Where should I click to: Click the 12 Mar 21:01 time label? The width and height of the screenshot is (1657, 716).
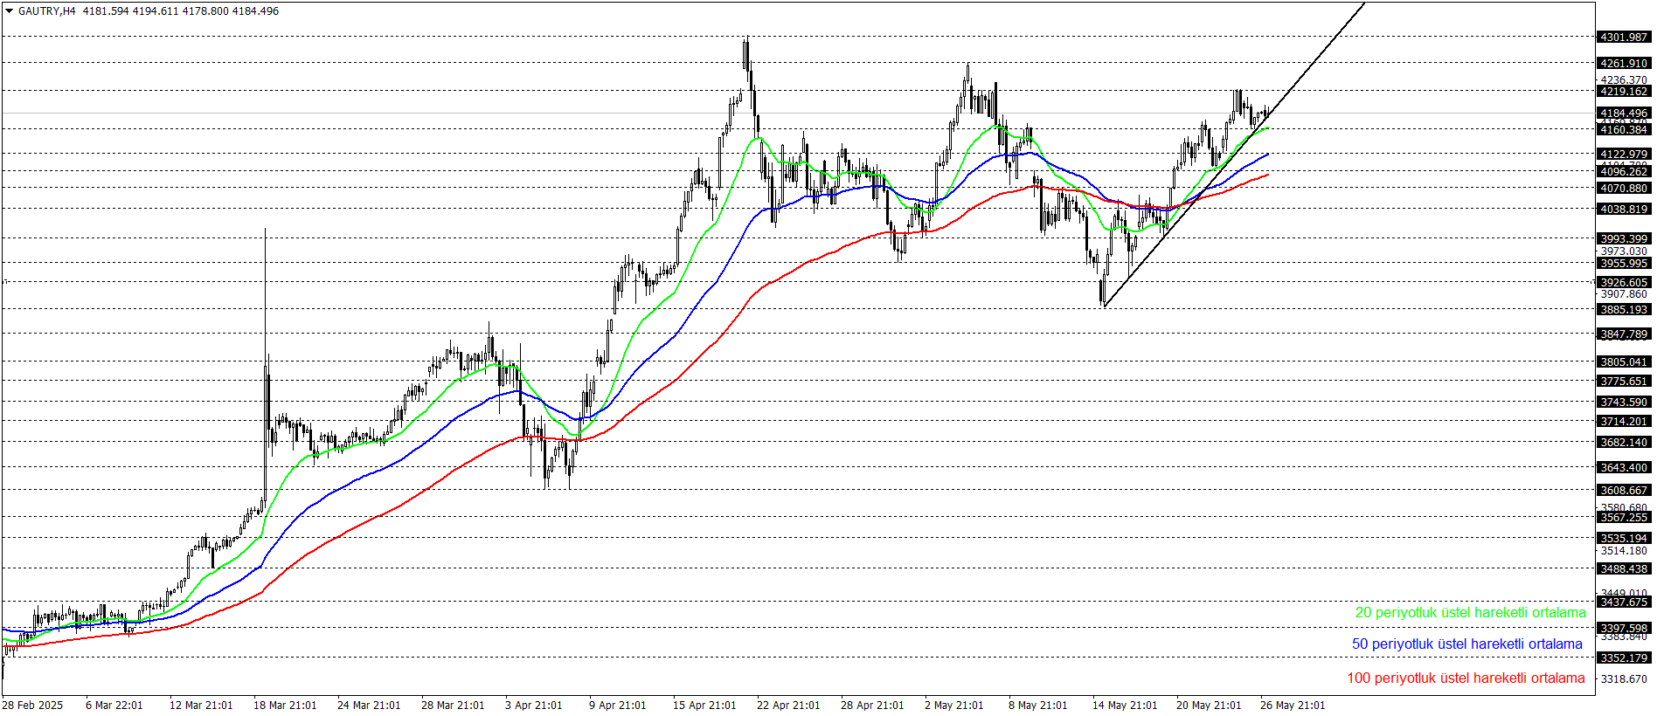coord(201,706)
